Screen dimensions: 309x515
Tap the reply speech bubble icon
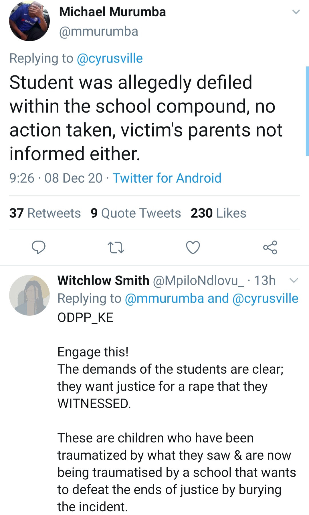38,247
